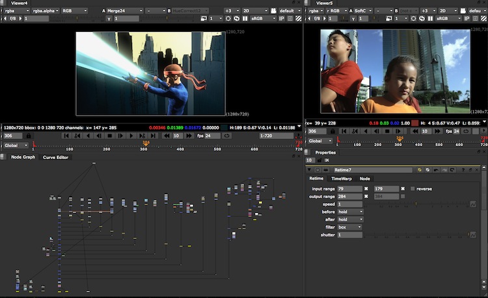Toggle the second input range checkbox
This screenshot has height=298, width=488.
(403, 189)
